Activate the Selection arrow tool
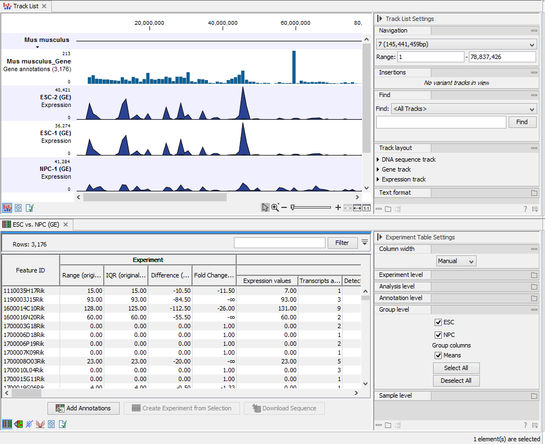This screenshot has width=545, height=444. (x=265, y=207)
